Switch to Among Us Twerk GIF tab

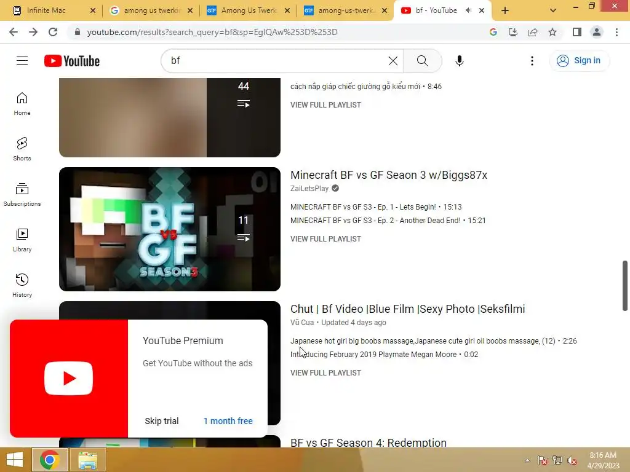point(249,10)
